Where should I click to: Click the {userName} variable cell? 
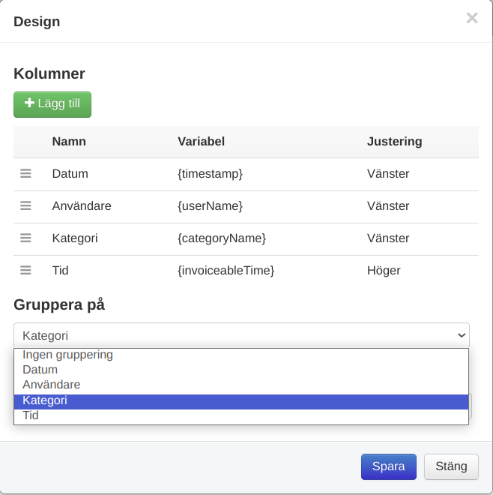210,205
